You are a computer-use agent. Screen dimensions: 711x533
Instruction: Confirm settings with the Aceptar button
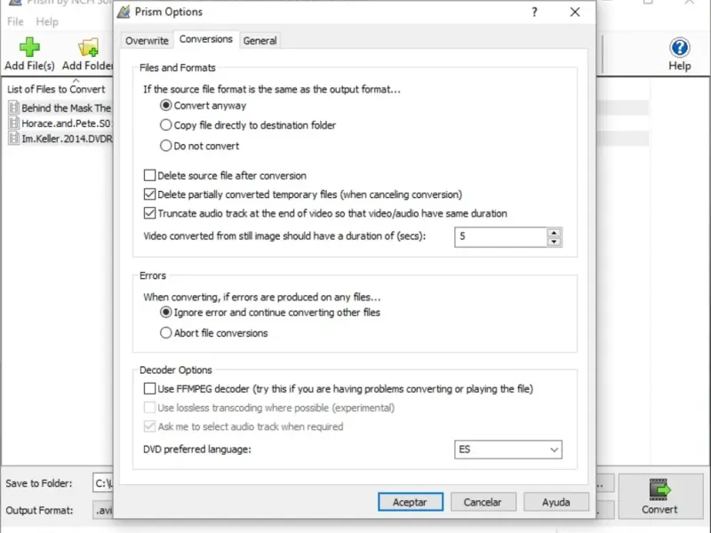411,502
